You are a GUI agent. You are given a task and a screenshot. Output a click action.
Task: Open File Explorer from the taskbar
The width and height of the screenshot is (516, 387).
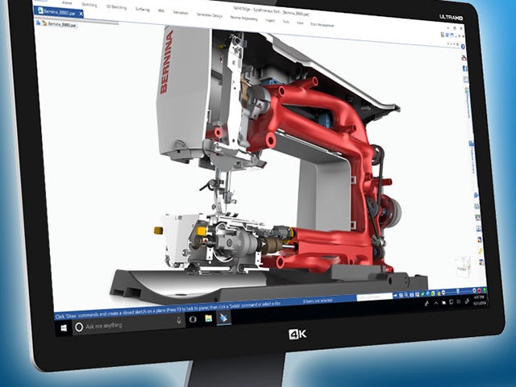208,320
